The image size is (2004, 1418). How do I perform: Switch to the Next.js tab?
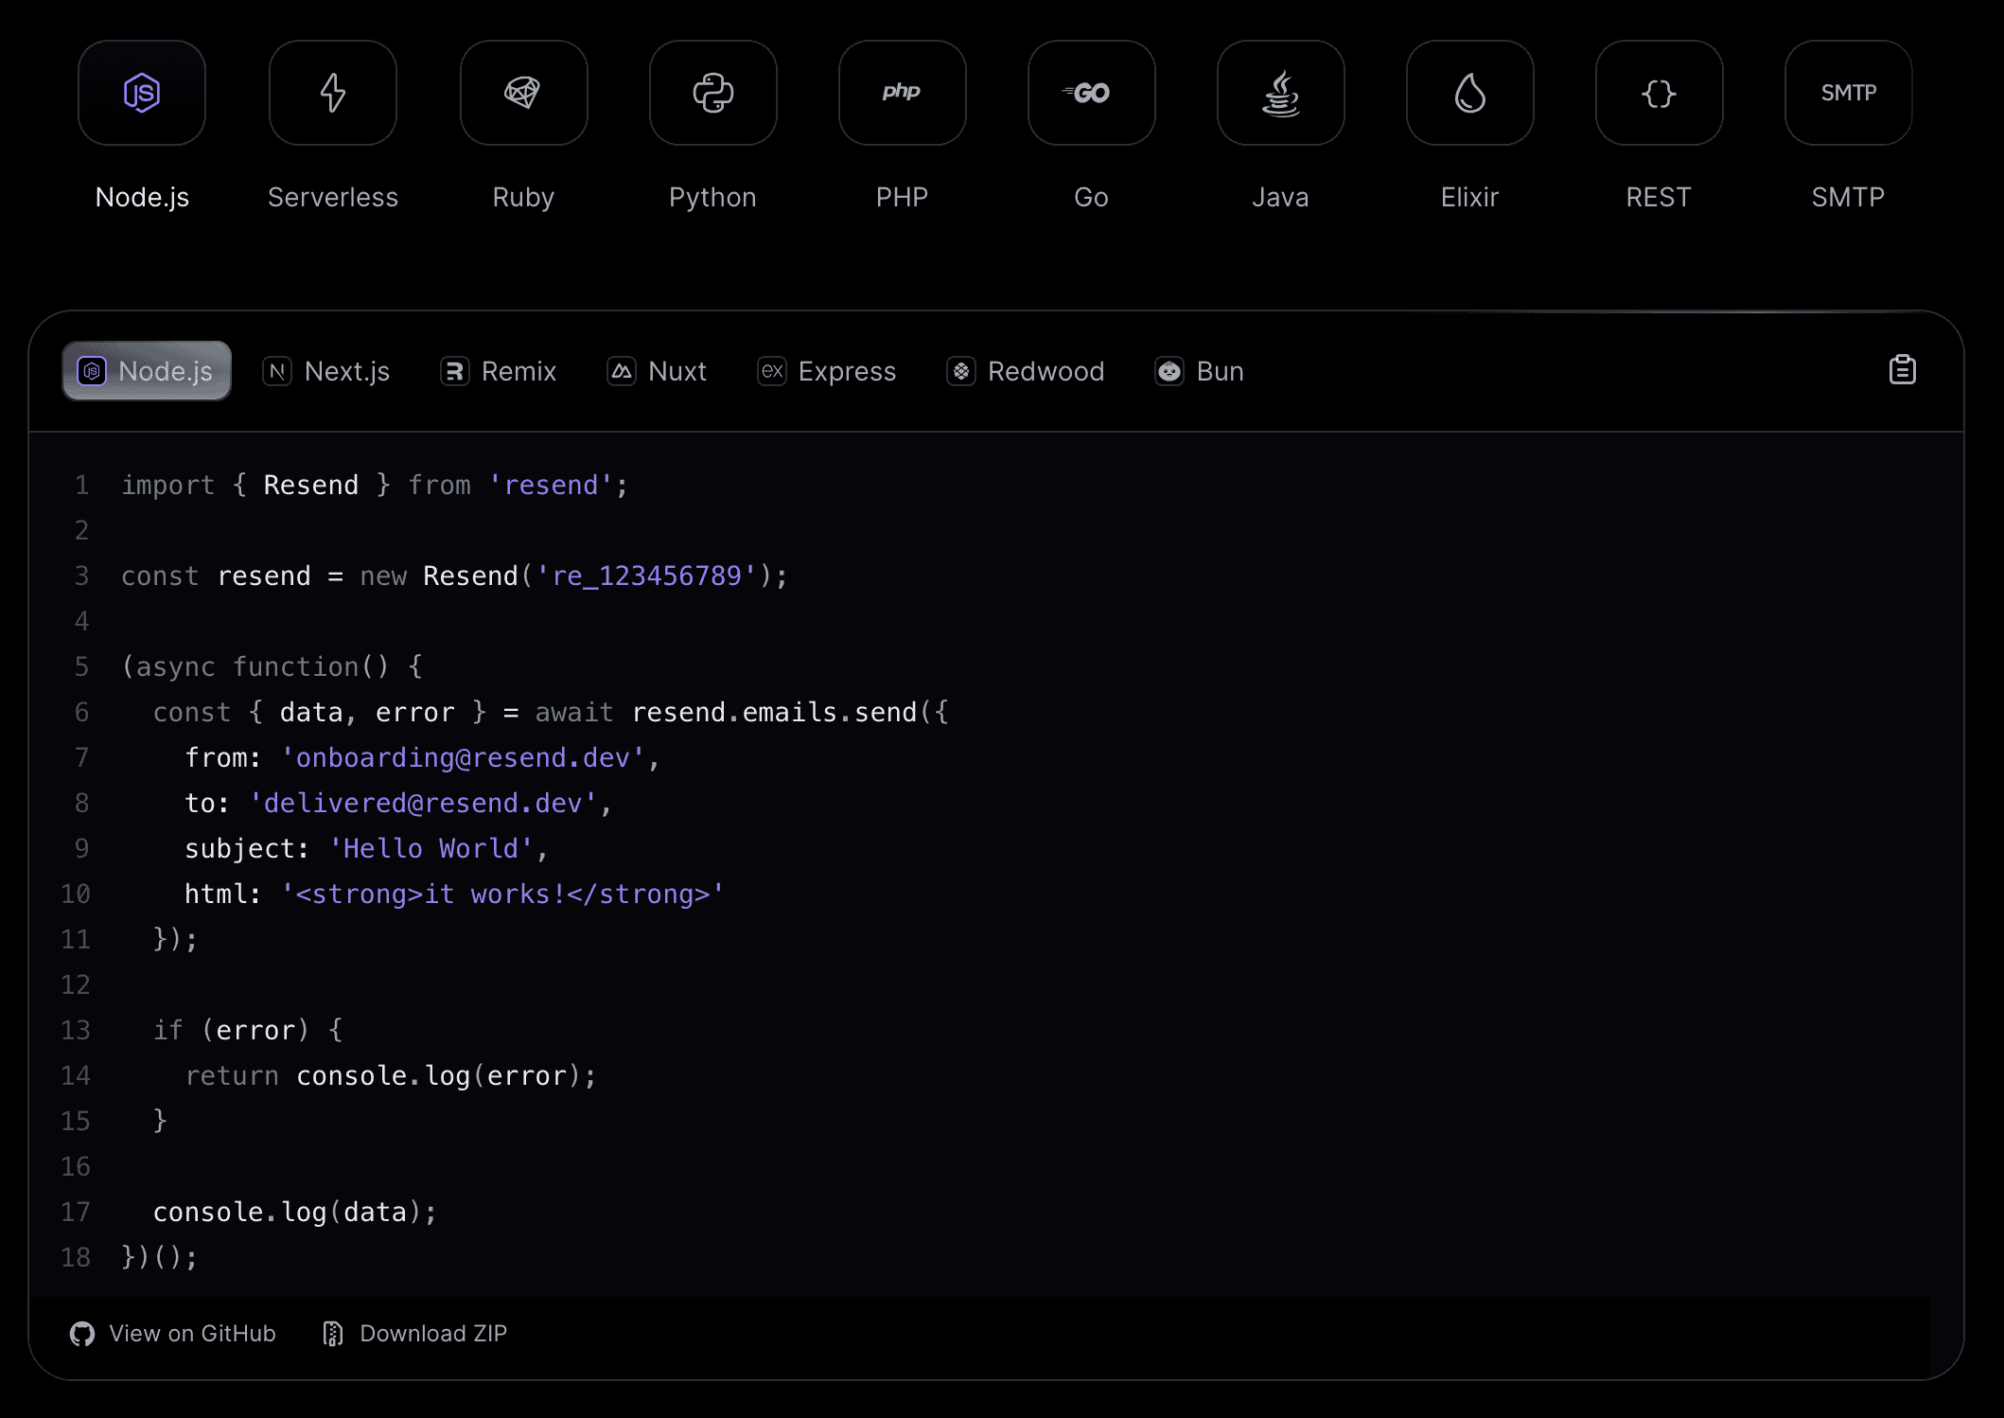[x=326, y=371]
